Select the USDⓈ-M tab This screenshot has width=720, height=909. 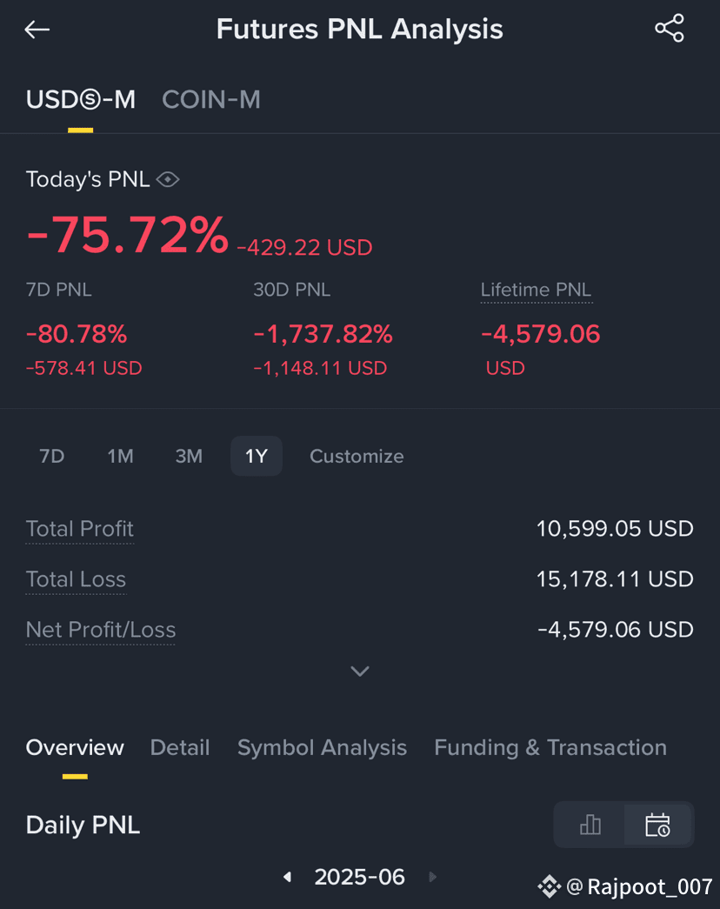(x=81, y=100)
